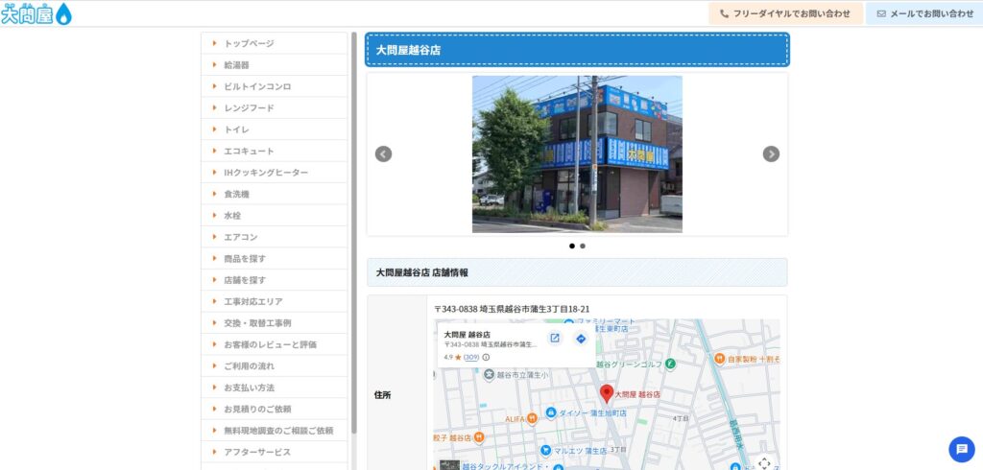Screen dimensions: 983x470
Task: Click メールでお問い合わせ button
Action: click(923, 13)
